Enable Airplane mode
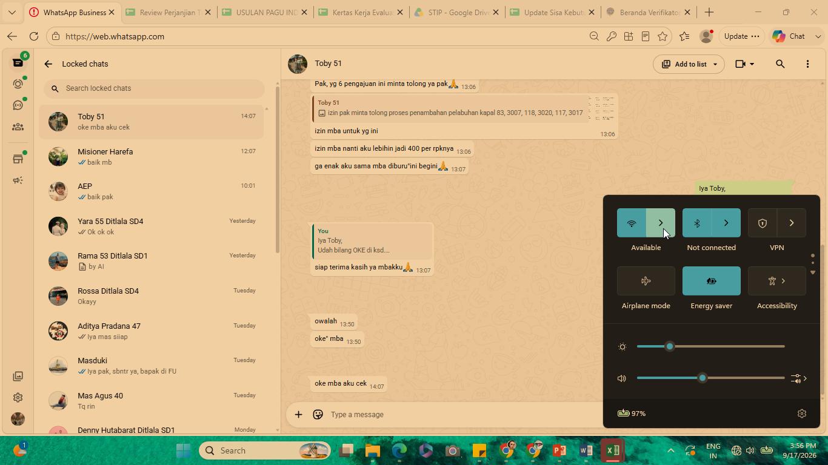Screen dimensions: 828x465 (x=646, y=281)
